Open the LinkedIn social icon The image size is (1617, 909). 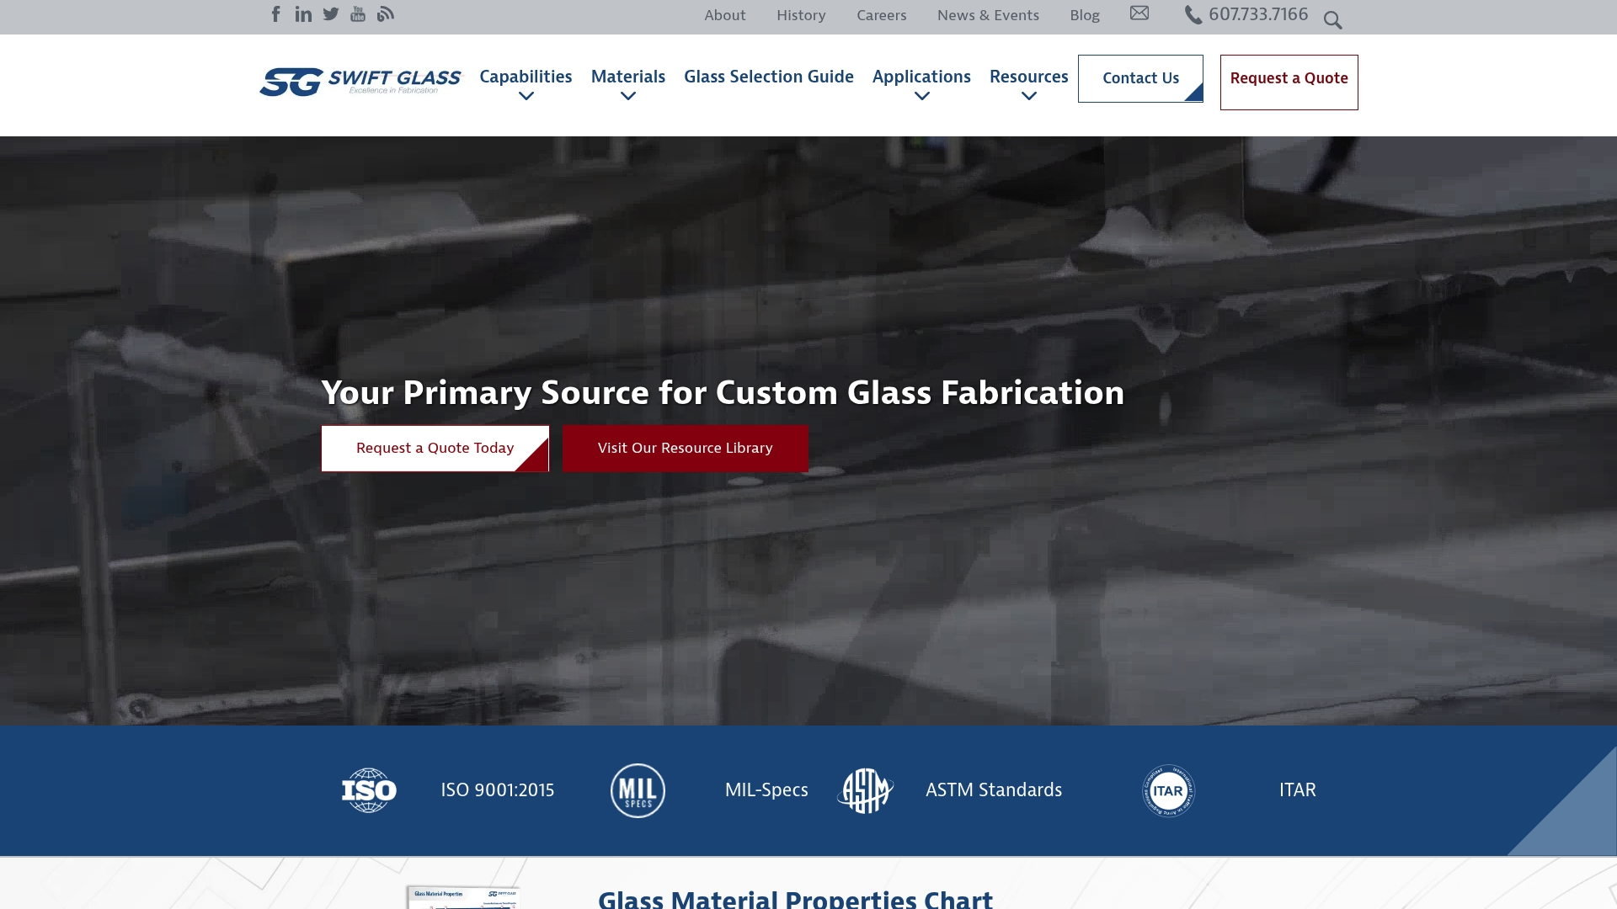pyautogui.click(x=303, y=14)
